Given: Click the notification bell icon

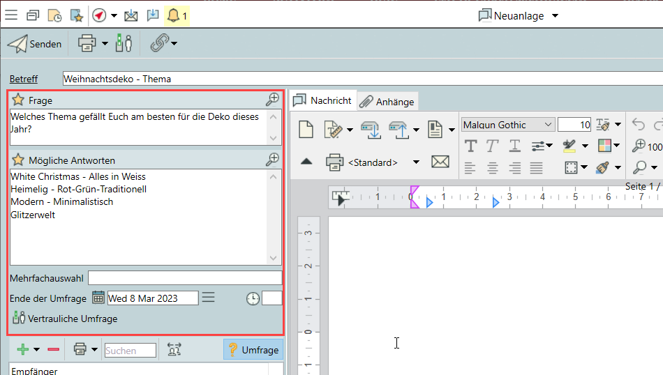Looking at the screenshot, I should (173, 15).
